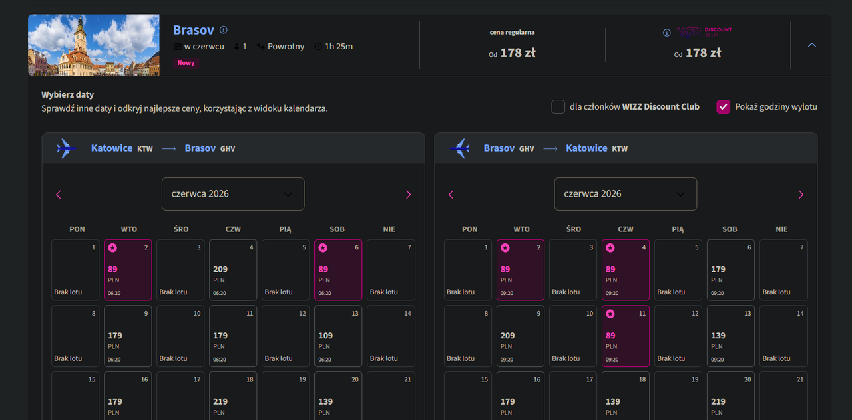852x420 pixels.
Task: Click the info icon beside WIZZ Discount Club logo
Action: click(666, 33)
